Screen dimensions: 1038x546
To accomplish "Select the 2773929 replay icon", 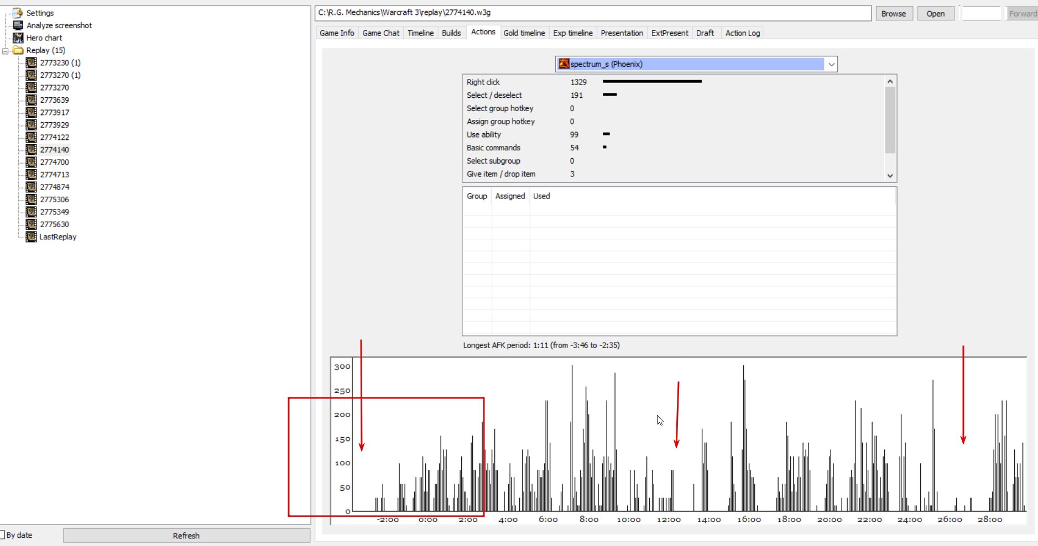I will click(x=32, y=125).
